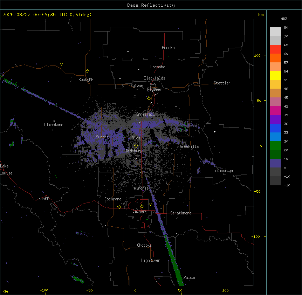Select the Sundre label

click(102, 137)
